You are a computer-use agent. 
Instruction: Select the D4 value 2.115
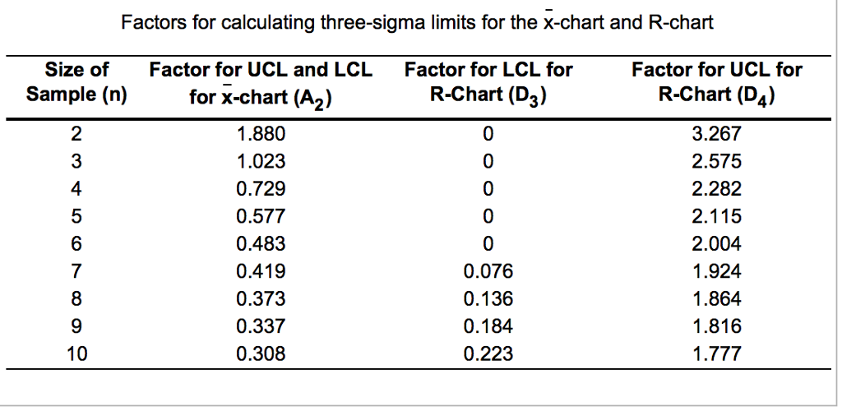[x=716, y=216]
